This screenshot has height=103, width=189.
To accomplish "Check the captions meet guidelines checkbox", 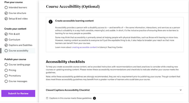I will [47, 98].
